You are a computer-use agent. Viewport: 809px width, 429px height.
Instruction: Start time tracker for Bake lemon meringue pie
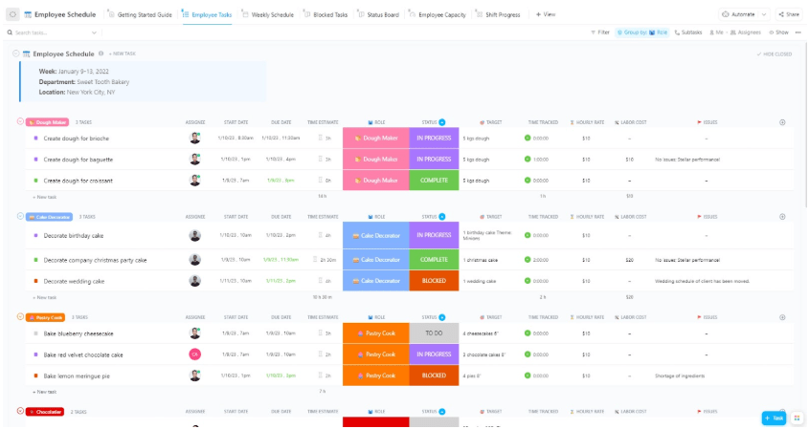tap(528, 375)
